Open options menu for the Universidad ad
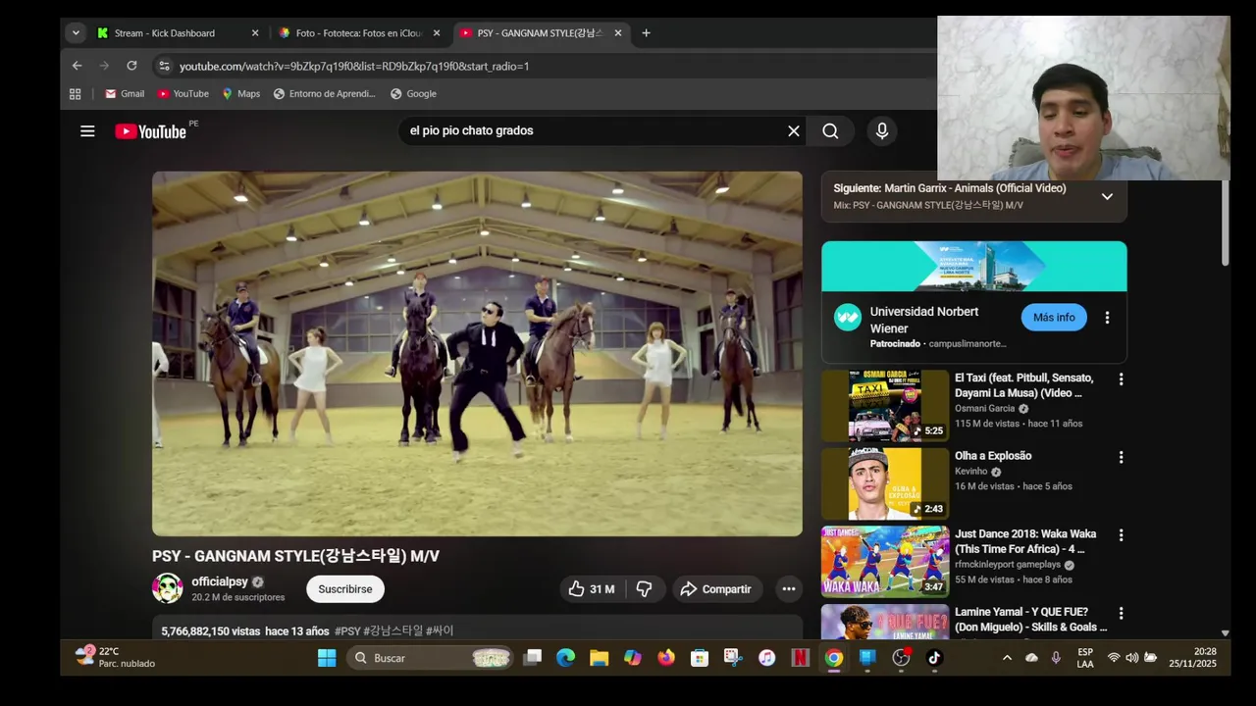This screenshot has height=706, width=1256. click(1107, 318)
